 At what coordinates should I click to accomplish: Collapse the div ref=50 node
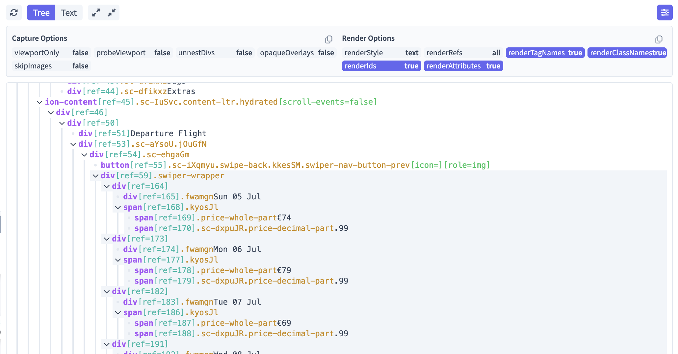click(62, 123)
